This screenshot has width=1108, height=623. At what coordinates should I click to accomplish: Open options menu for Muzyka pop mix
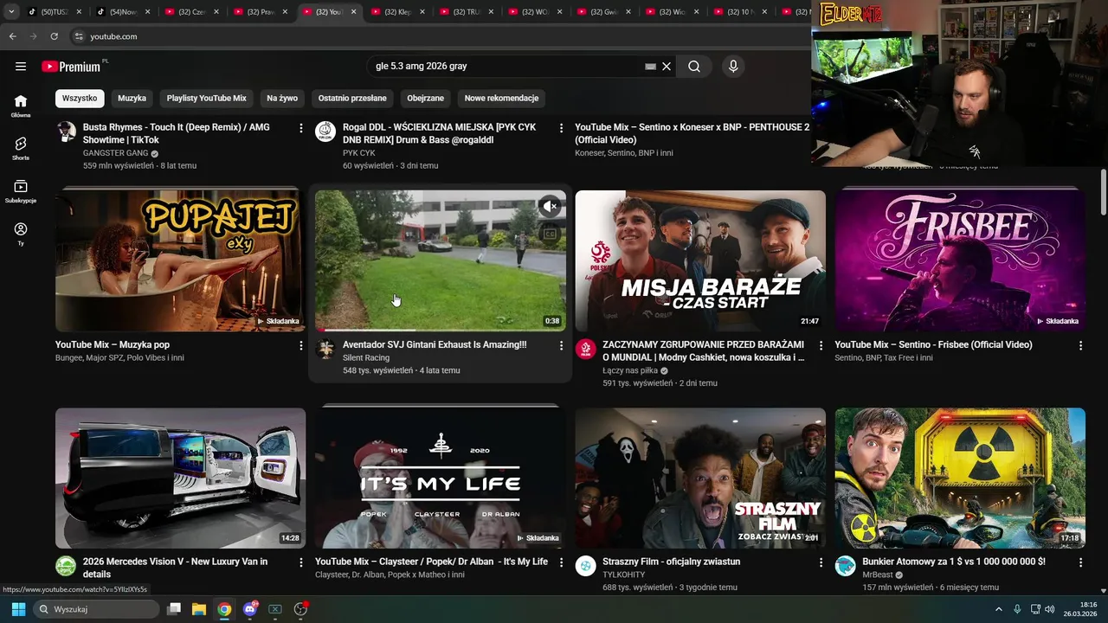tap(301, 345)
